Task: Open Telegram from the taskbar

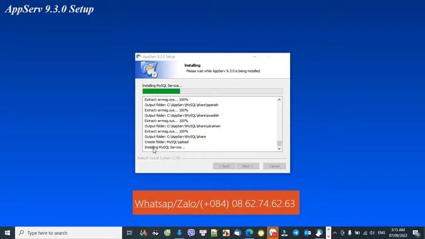Action: 296,233
